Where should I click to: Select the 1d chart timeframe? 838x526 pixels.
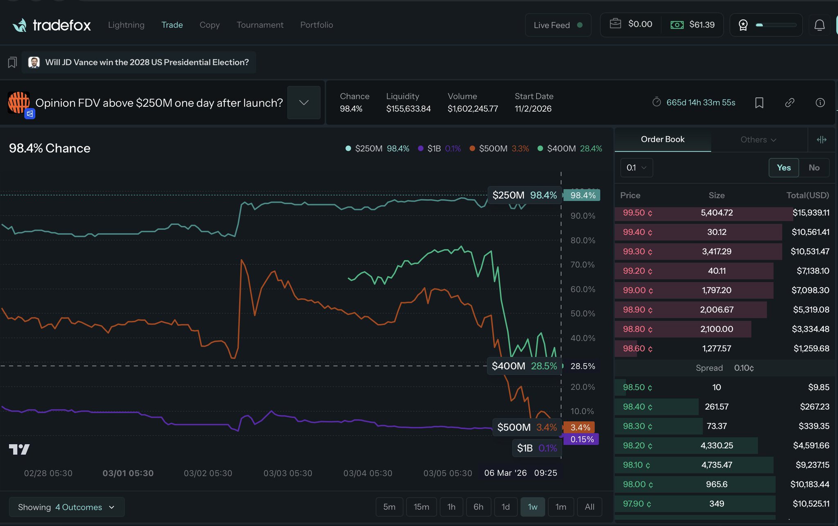(x=505, y=507)
